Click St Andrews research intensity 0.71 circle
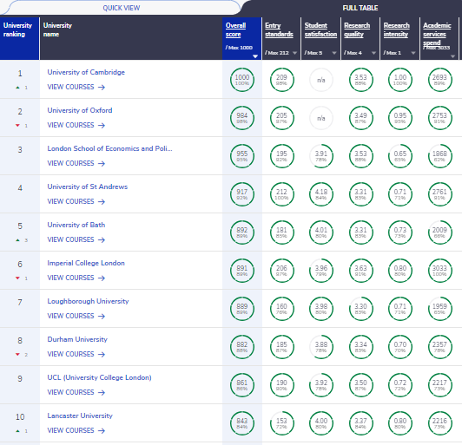The width and height of the screenshot is (462, 445). [x=400, y=194]
